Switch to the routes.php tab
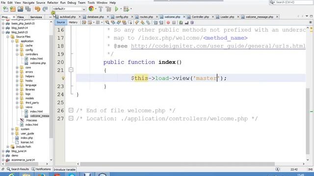 [x=146, y=17]
